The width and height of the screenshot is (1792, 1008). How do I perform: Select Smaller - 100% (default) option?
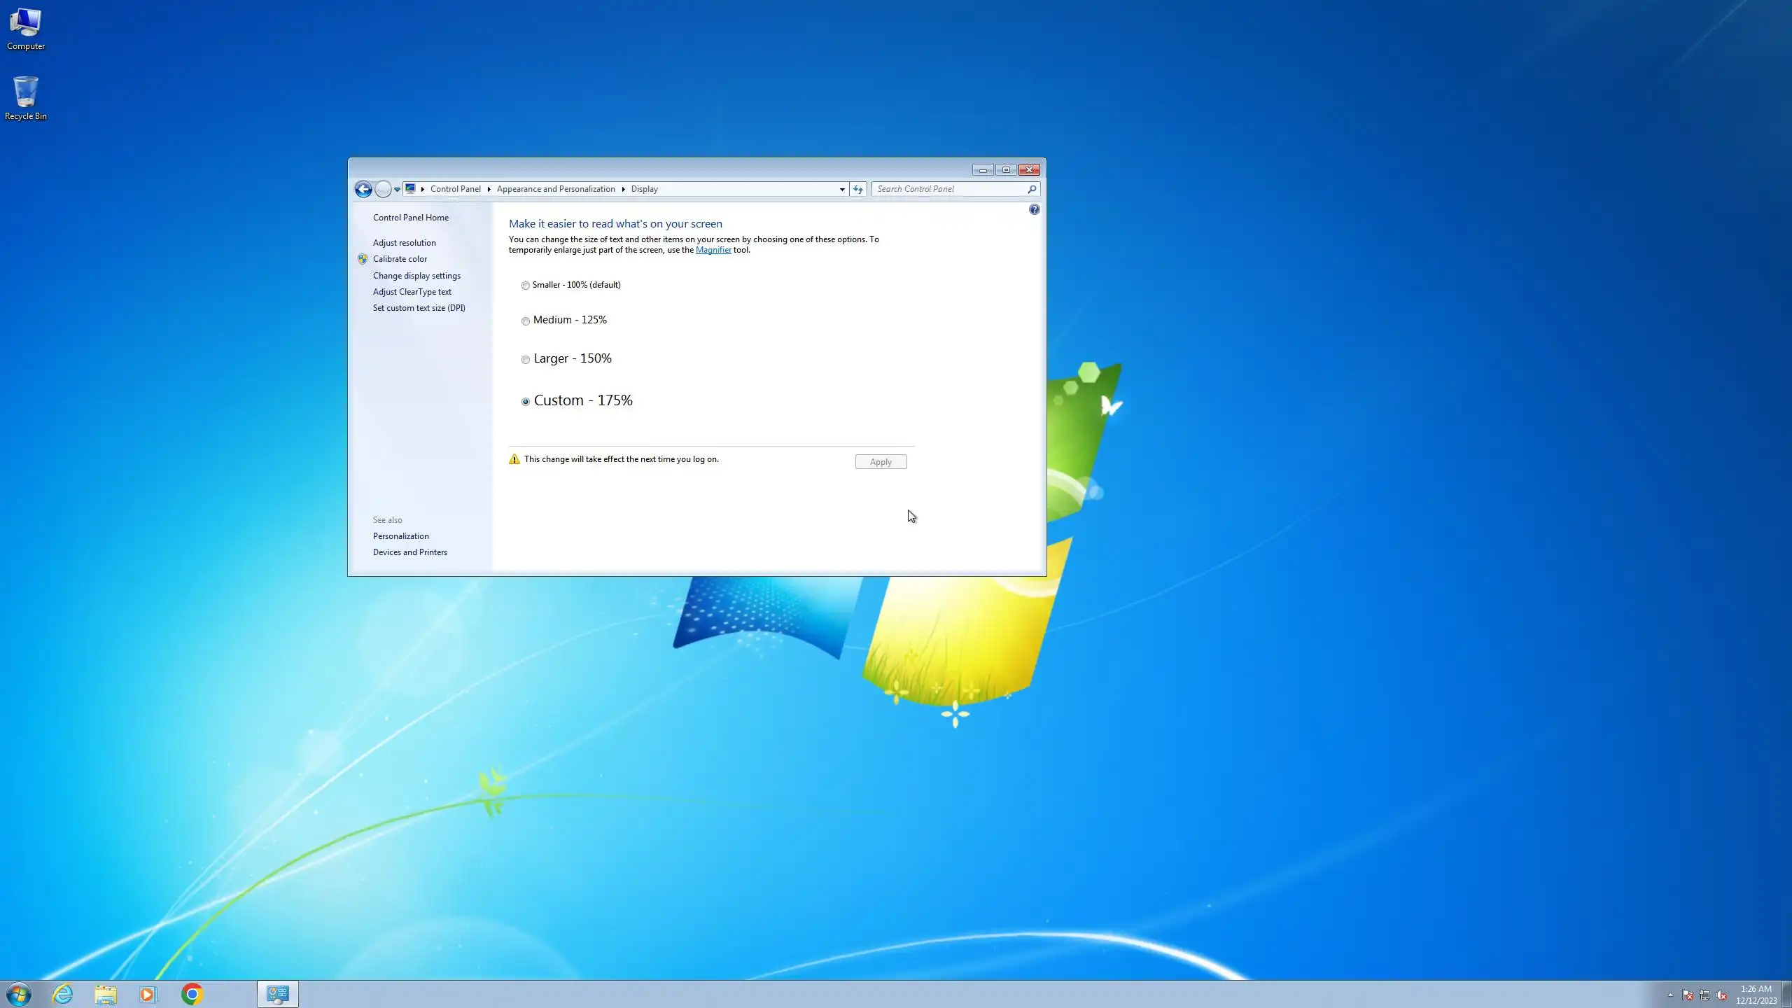526,286
